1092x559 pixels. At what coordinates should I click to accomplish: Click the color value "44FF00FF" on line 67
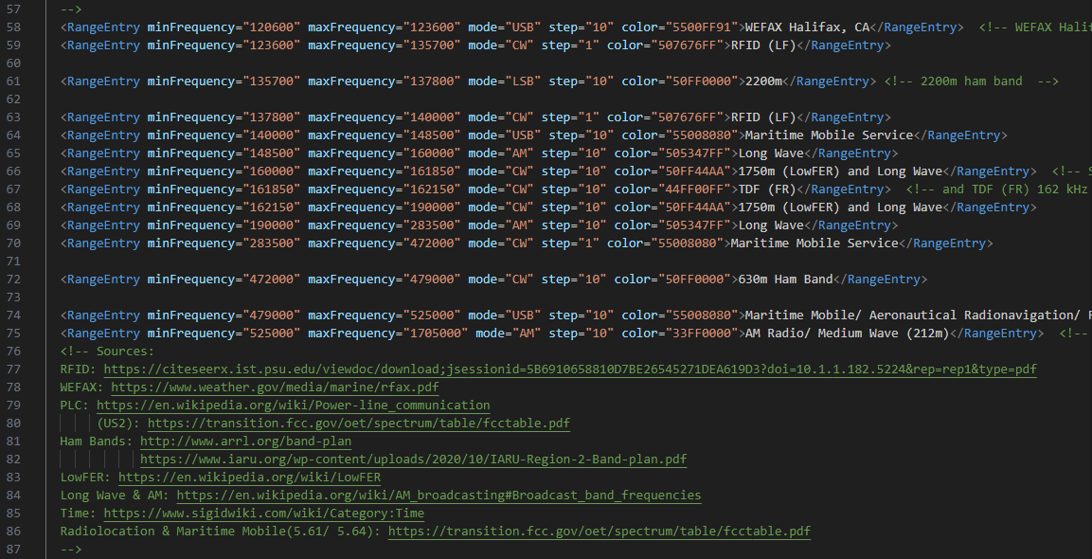(x=694, y=189)
